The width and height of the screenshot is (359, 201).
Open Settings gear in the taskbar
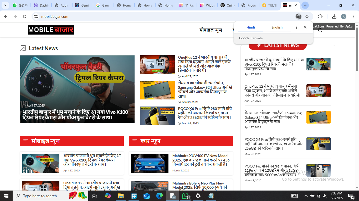coord(198,196)
